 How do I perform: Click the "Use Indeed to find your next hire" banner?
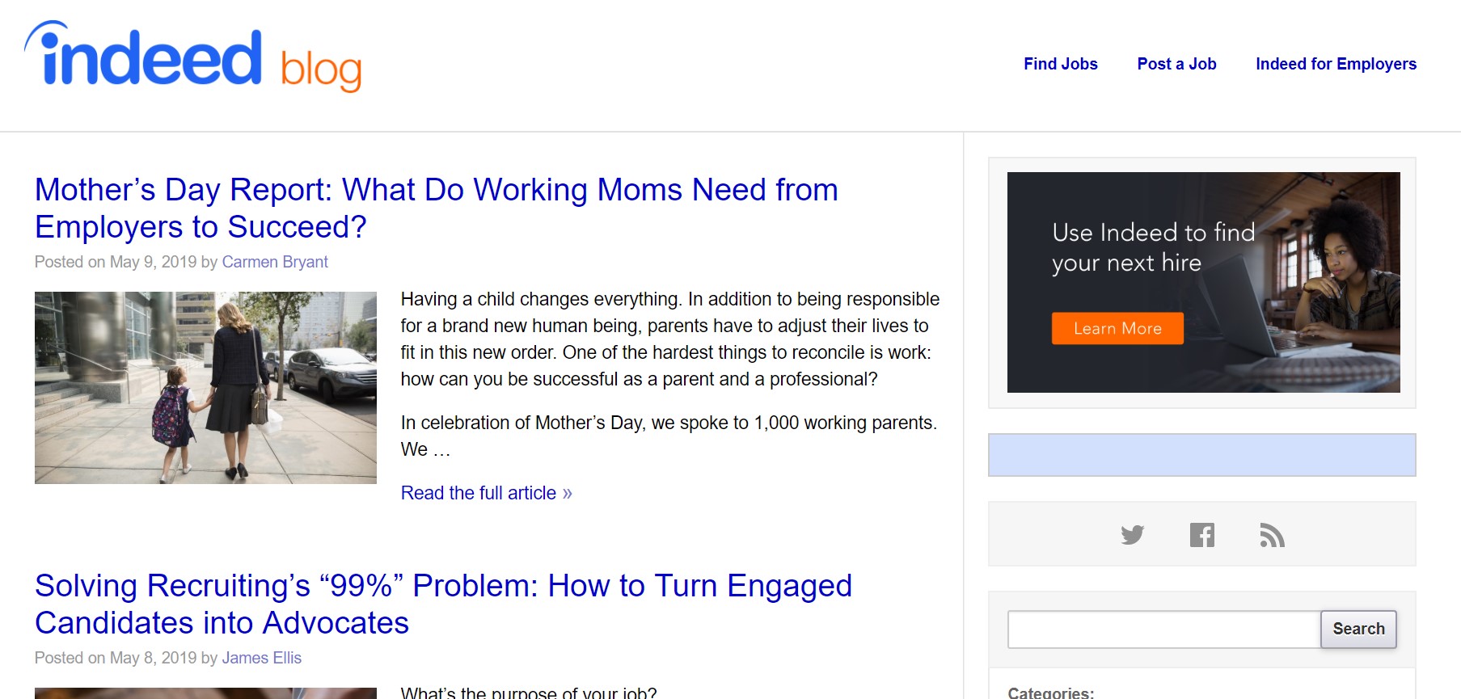pos(1261,242)
